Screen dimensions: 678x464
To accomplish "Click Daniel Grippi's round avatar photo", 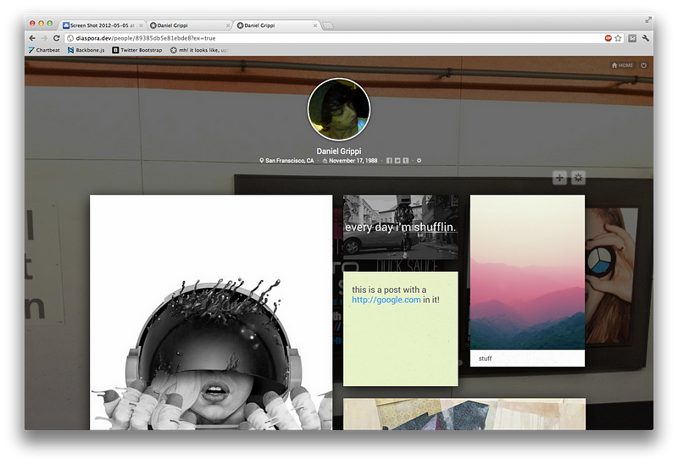I will pos(339,109).
